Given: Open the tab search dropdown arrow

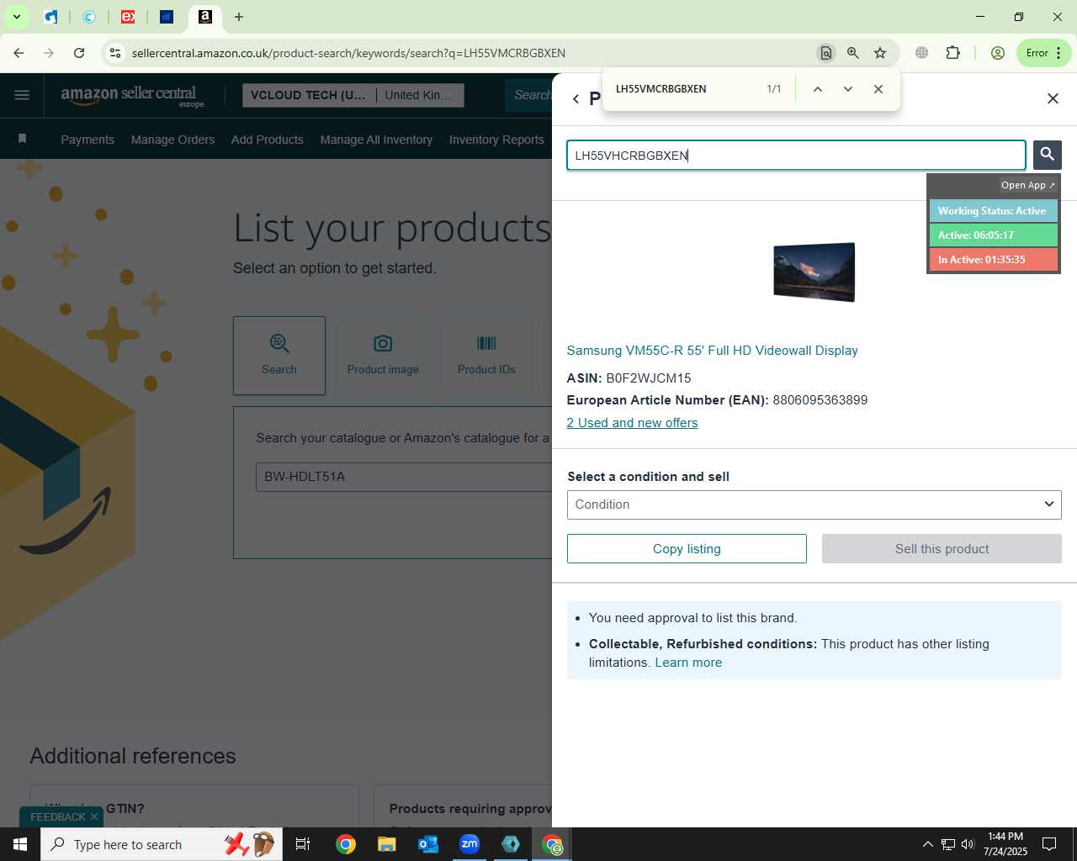Looking at the screenshot, I should coord(16,17).
